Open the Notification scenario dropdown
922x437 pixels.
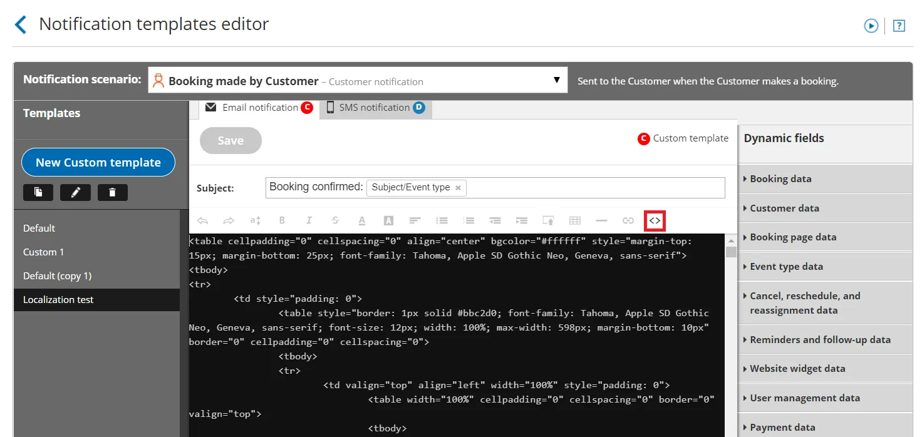358,81
